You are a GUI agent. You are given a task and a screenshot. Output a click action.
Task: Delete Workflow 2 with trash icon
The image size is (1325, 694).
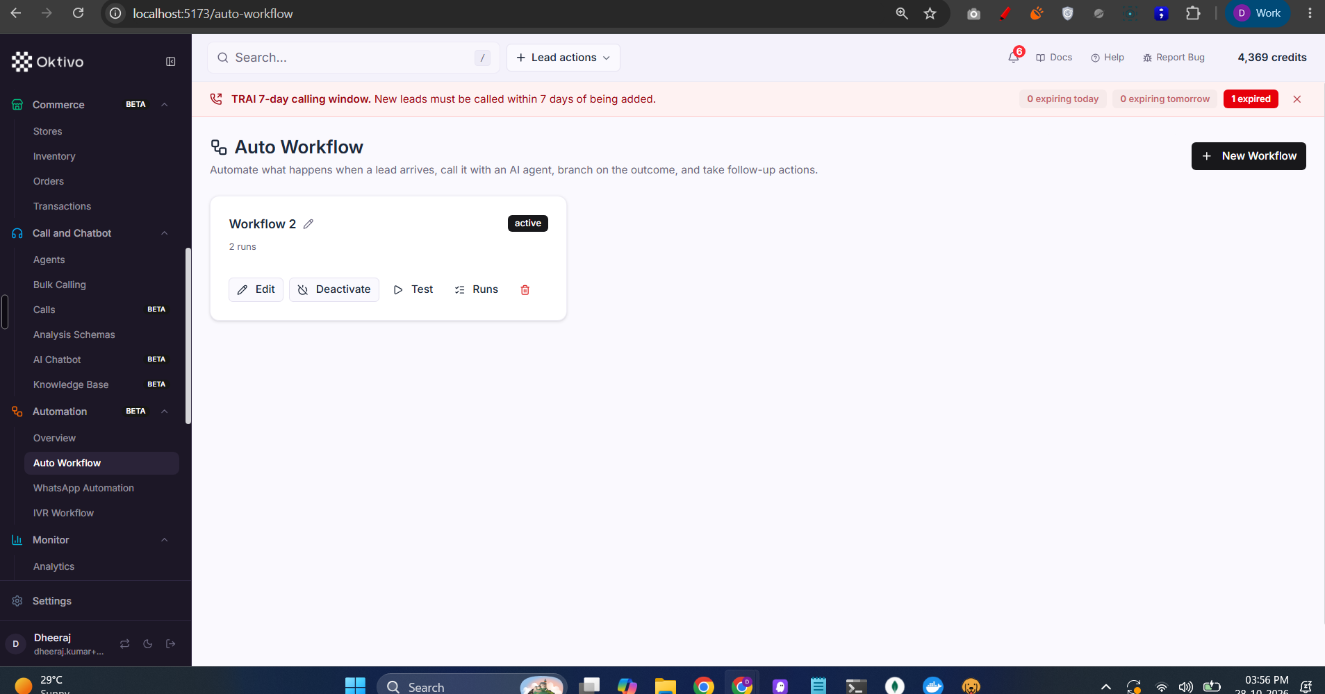click(x=525, y=290)
